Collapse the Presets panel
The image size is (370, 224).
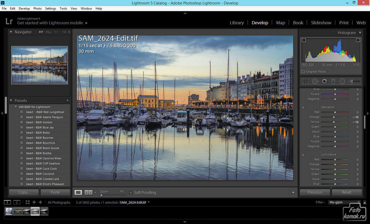pos(11,101)
